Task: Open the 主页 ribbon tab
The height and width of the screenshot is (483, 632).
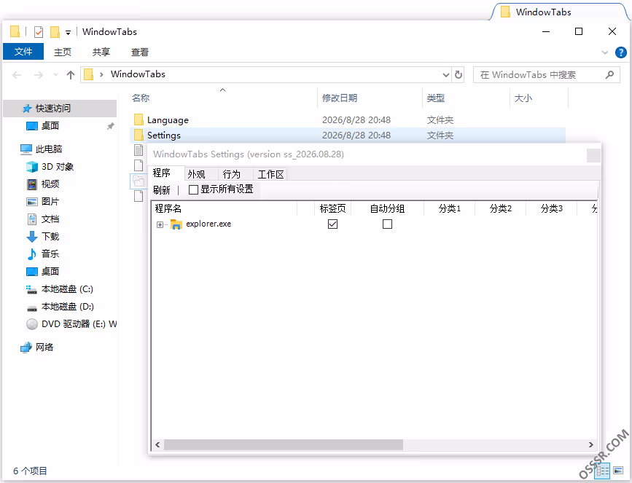Action: point(63,52)
